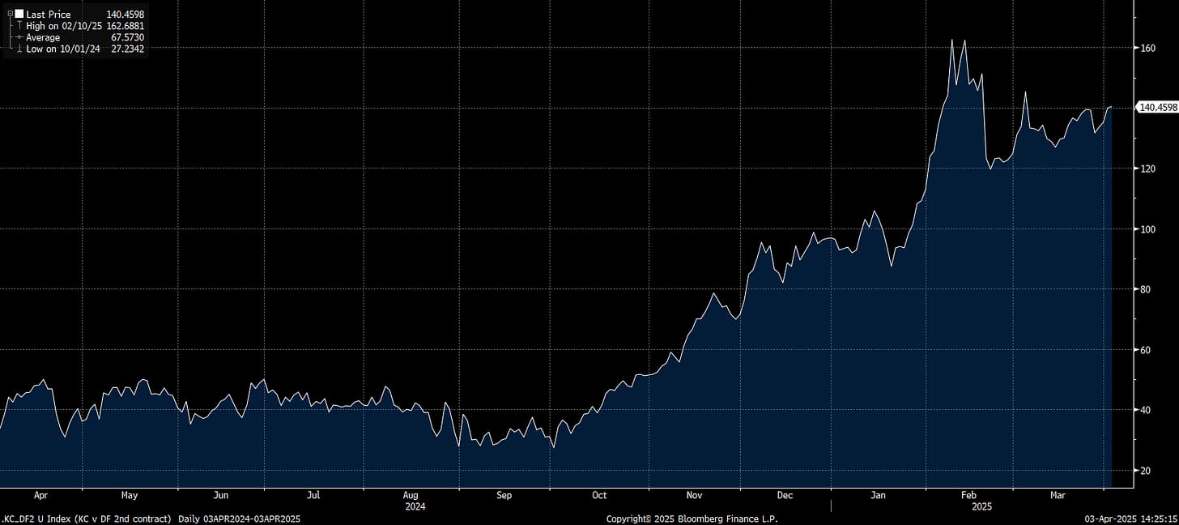
Task: Click the Jan month axis label
Action: click(879, 494)
